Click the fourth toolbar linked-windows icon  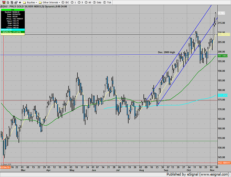click(16, 2)
